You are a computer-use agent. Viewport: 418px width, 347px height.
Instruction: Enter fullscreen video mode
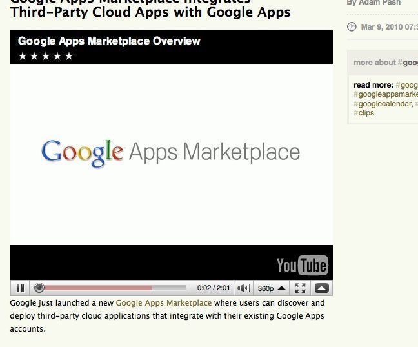[300, 288]
